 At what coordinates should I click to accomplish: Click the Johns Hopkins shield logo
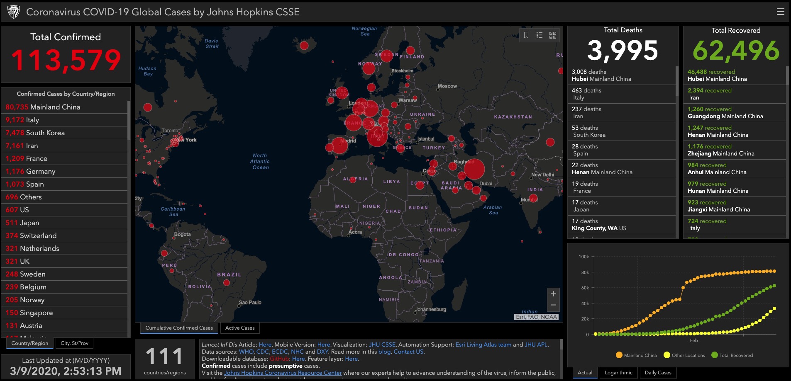click(14, 12)
